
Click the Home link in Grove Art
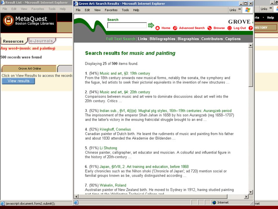coord(166,28)
